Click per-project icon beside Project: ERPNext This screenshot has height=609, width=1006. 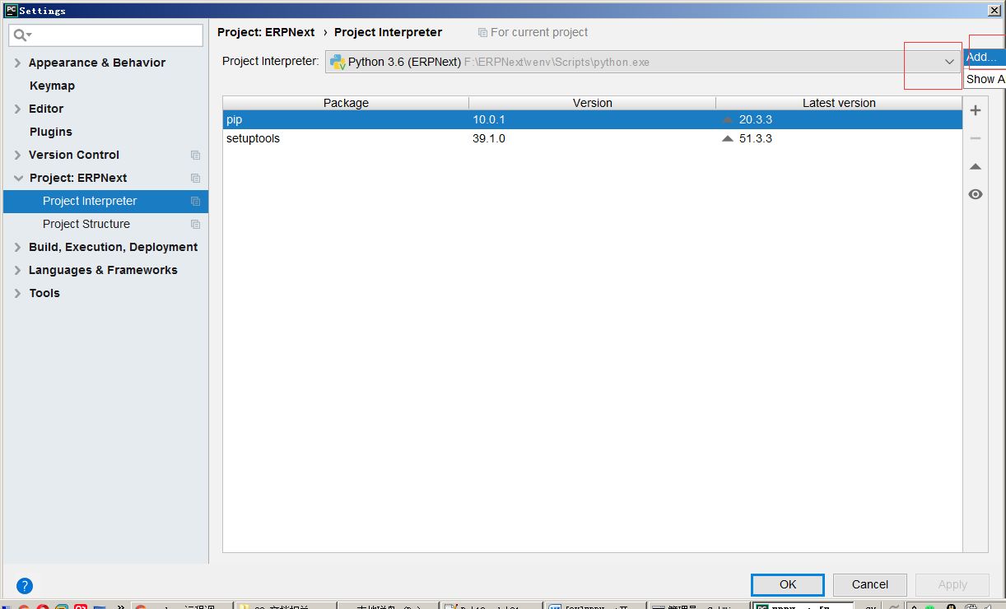195,178
